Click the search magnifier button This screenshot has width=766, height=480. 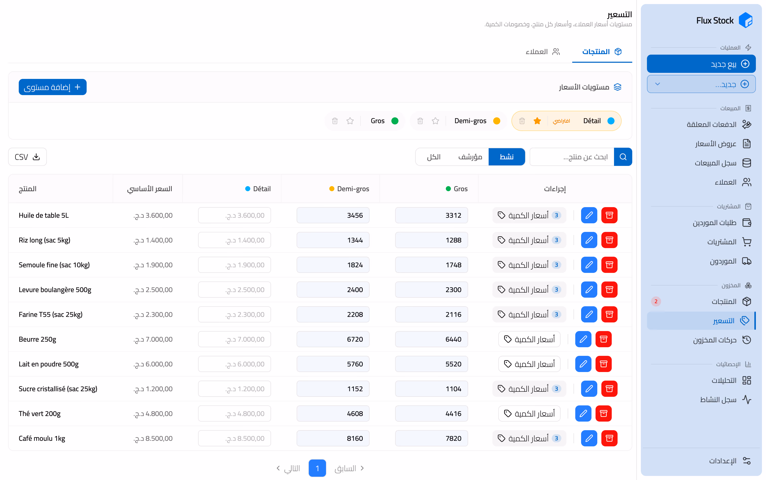coord(623,157)
